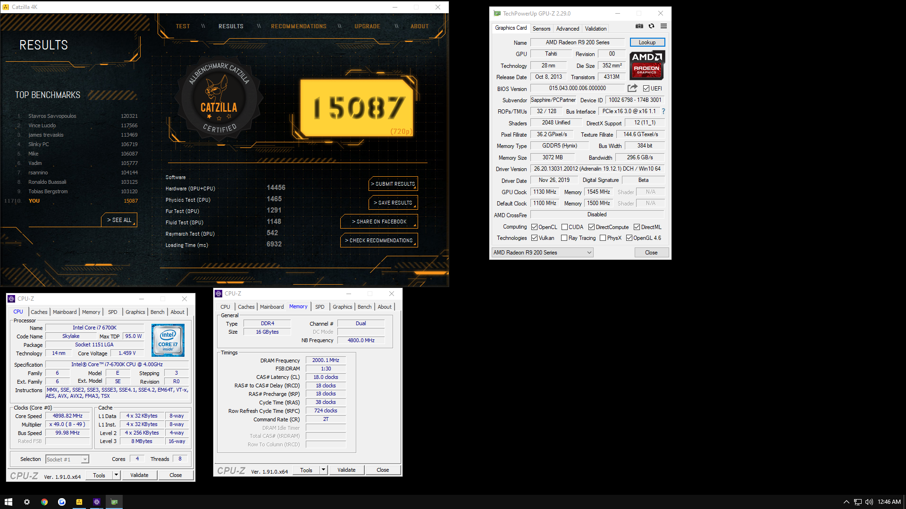Open the Validation tab in GPU-Z

[596, 29]
